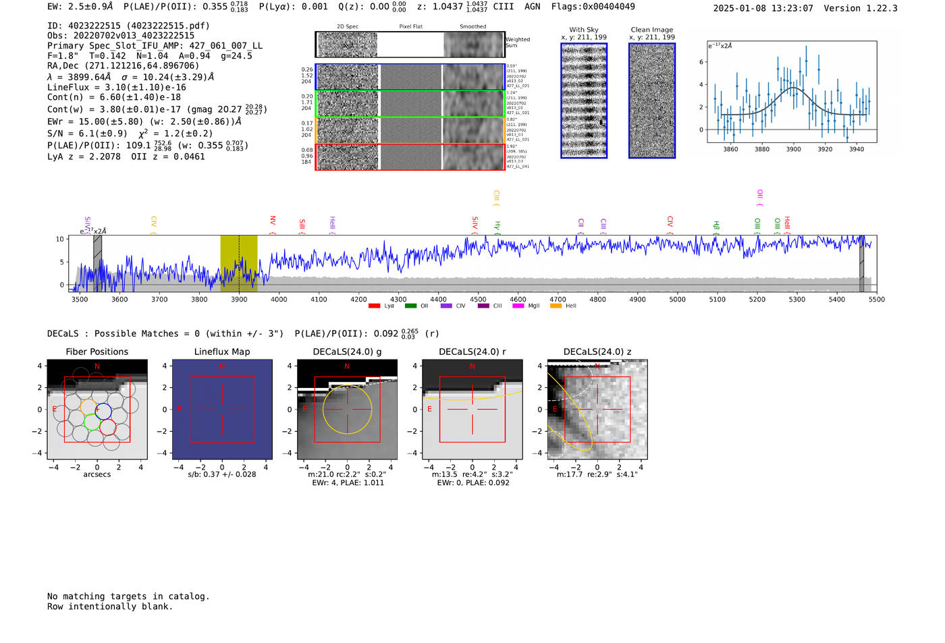
Task: Select the red-bordered 2D spectrum fiber row
Action: (x=410, y=157)
